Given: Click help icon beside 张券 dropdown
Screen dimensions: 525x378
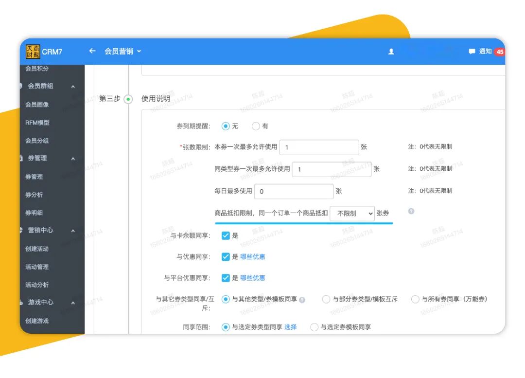Looking at the screenshot, I should click(411, 211).
